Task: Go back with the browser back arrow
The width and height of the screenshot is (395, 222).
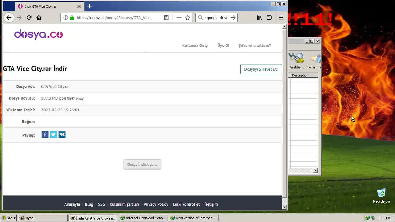Action: point(9,18)
